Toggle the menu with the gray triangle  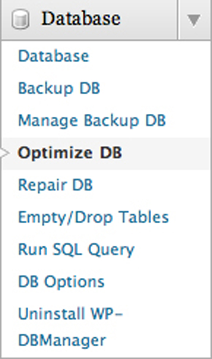194,20
